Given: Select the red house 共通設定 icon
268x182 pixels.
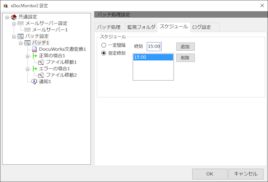Looking at the screenshot, I should 14,17.
